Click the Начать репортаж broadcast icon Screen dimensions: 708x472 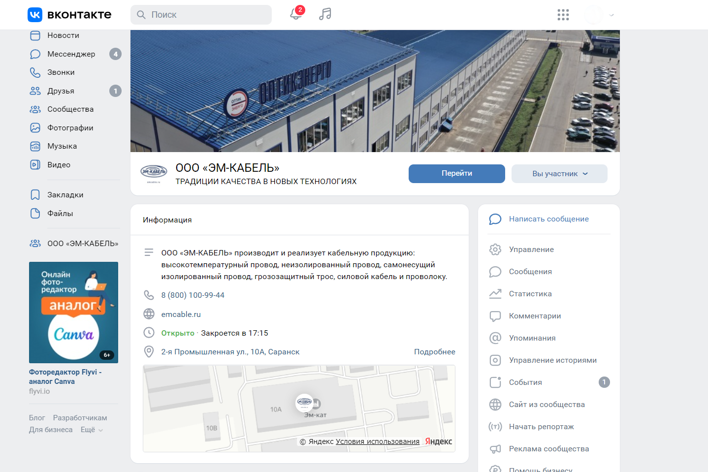[495, 427]
